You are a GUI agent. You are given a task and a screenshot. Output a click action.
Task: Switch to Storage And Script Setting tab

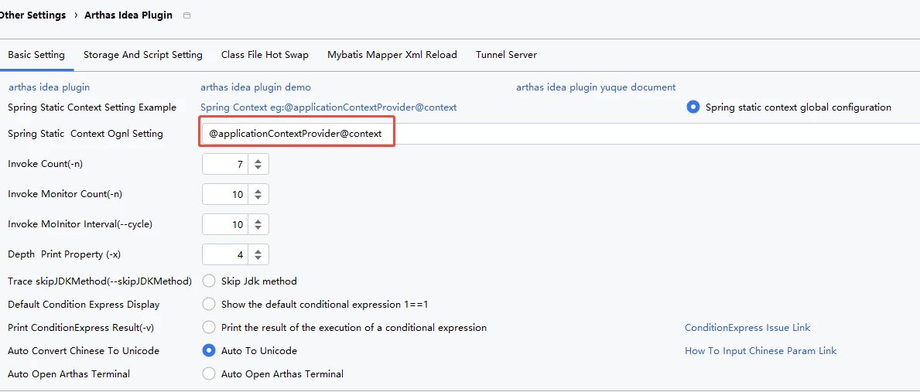[x=143, y=55]
